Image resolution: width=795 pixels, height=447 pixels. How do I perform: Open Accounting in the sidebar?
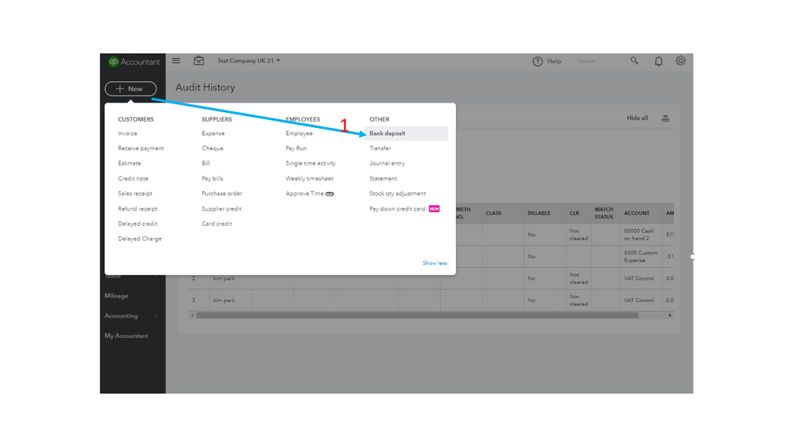tap(121, 316)
